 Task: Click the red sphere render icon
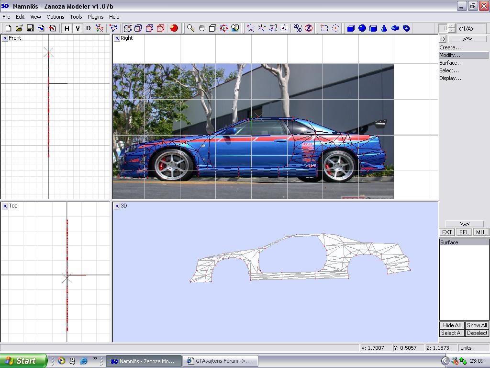click(174, 28)
